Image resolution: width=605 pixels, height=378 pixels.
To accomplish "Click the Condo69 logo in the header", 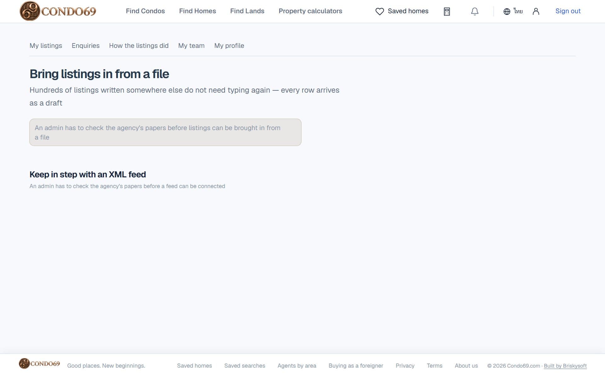I will (x=58, y=11).
